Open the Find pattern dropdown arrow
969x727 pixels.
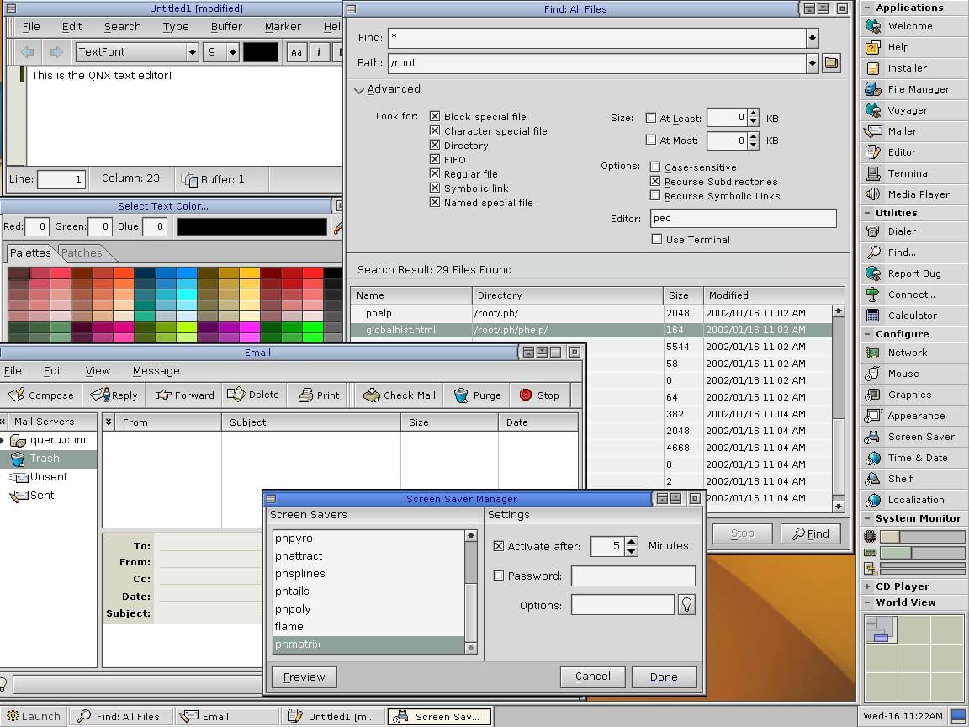812,38
